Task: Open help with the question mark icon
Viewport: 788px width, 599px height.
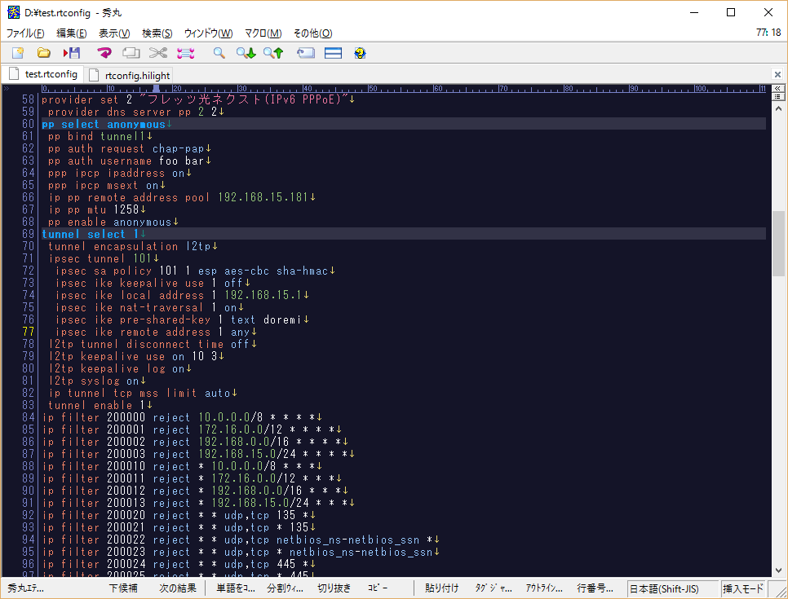Action: coord(360,53)
